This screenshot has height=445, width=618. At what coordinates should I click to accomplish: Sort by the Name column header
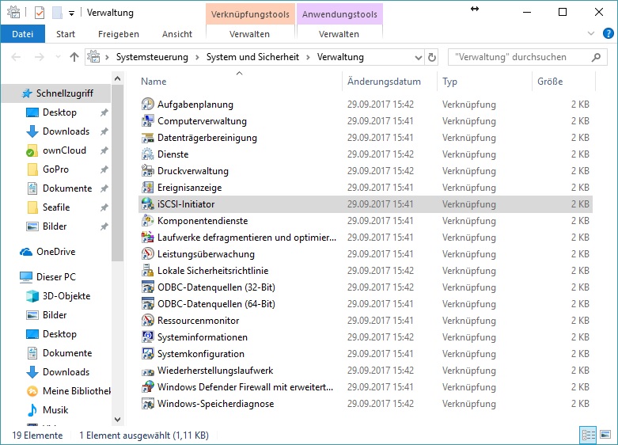(240, 82)
